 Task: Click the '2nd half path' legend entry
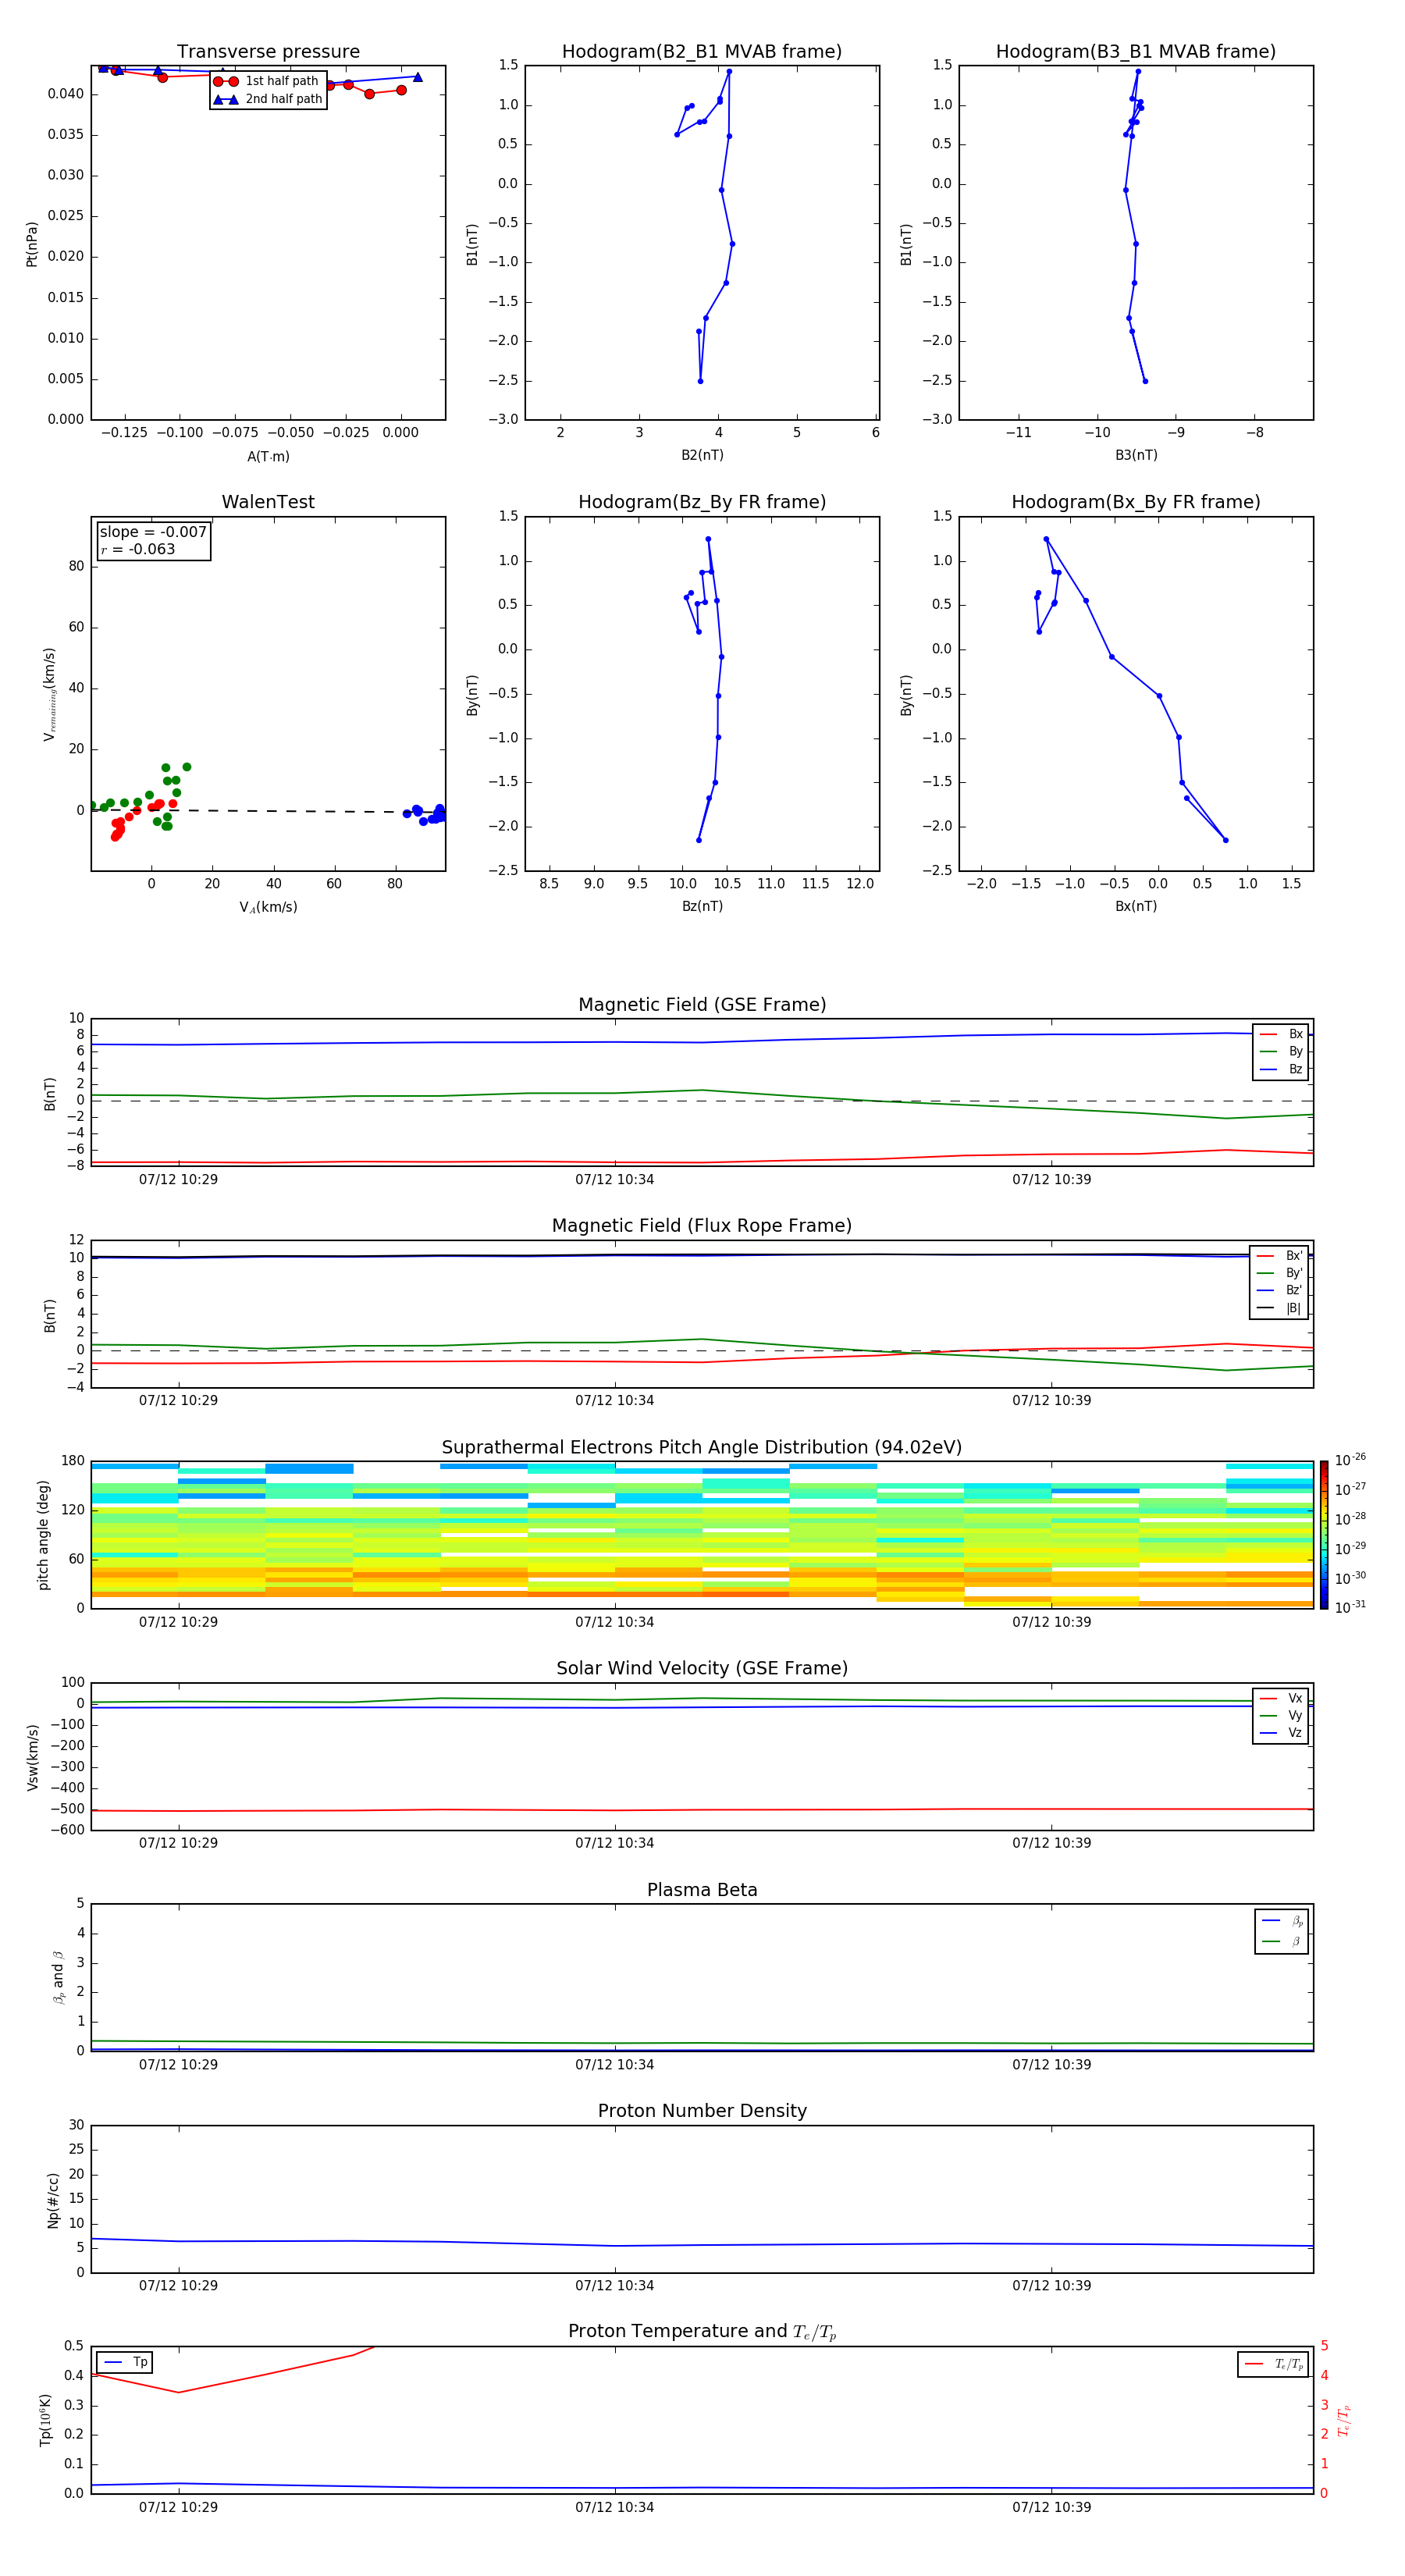point(268,99)
